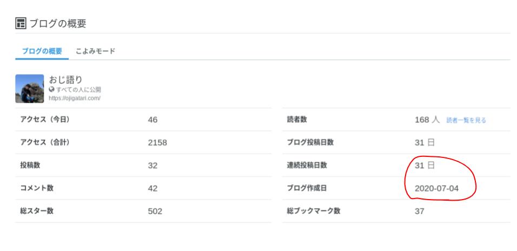Screen dimensions: 517x251
Task: Click the ブログの概要 page heading text
Action: pos(58,23)
